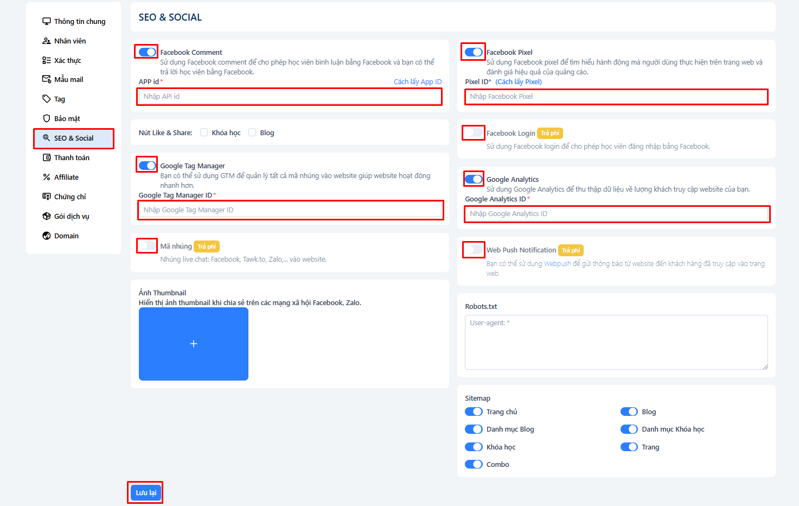Click the certificate icon beside Chứng chỉ

pyautogui.click(x=47, y=197)
